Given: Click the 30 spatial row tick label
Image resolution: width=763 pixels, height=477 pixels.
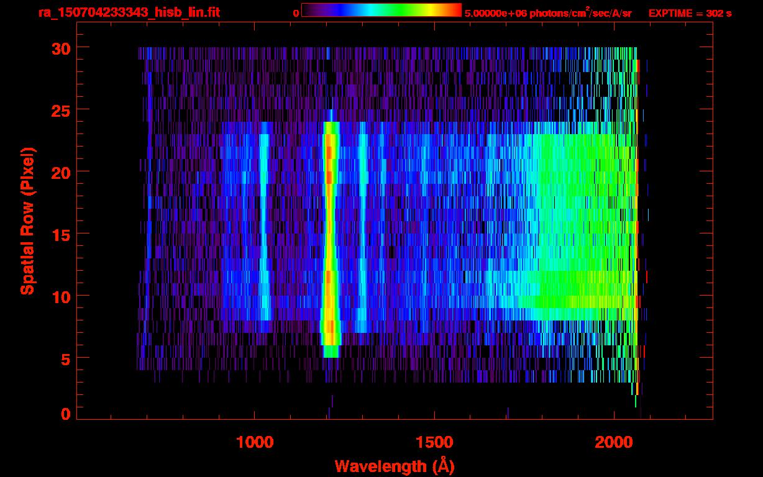Looking at the screenshot, I should (x=61, y=48).
